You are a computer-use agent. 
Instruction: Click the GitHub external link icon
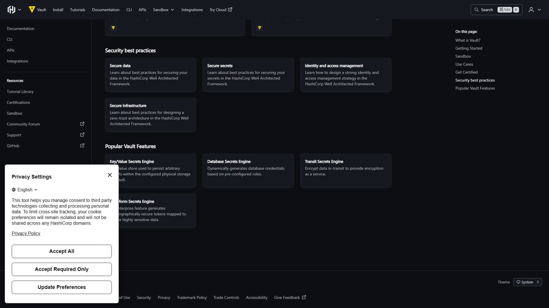pos(82,145)
